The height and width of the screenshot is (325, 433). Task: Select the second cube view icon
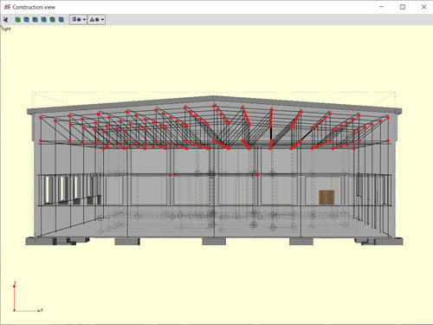point(27,20)
